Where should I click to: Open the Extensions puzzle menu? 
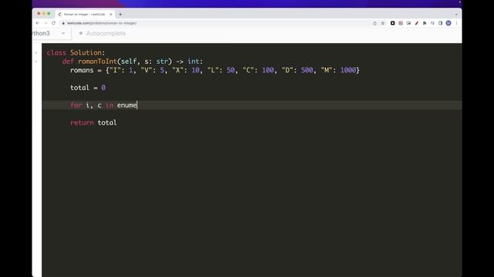coord(425,23)
